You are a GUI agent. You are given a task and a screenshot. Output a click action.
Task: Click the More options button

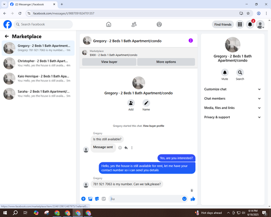[166, 62]
